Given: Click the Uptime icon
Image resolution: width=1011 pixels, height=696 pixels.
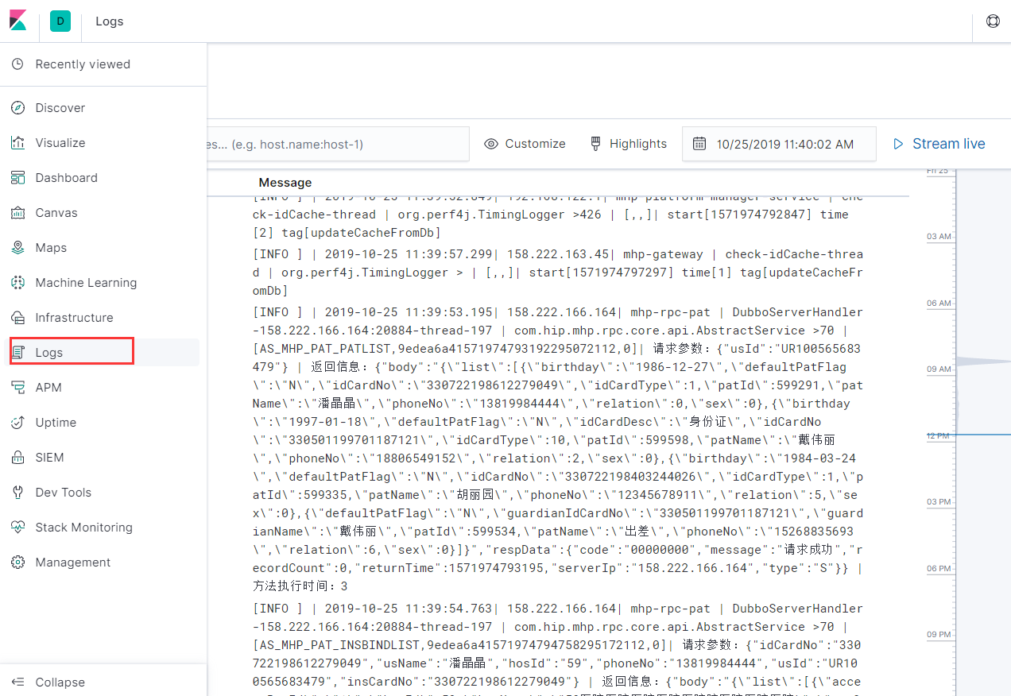Looking at the screenshot, I should point(18,423).
